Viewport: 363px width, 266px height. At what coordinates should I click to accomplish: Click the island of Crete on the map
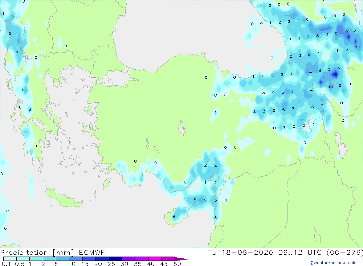64,197
